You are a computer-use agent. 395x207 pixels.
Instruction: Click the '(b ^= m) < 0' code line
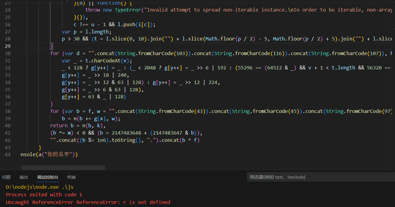point(126,133)
